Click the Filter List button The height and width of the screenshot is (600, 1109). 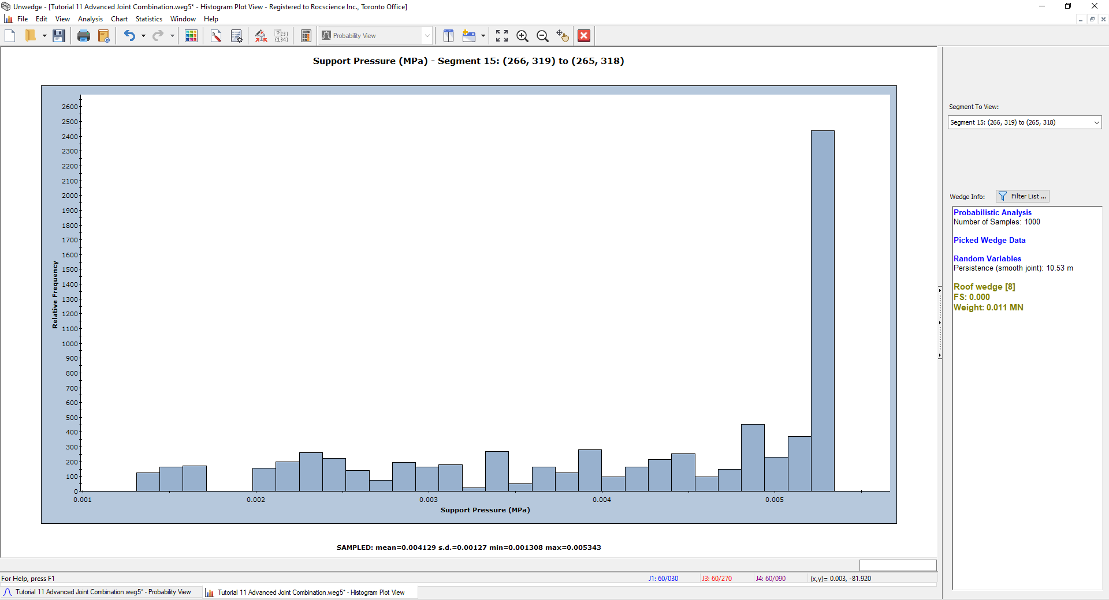[1022, 196]
